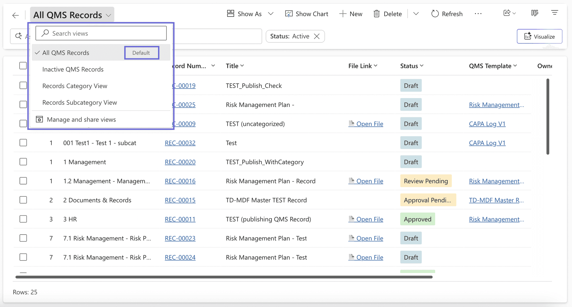The width and height of the screenshot is (572, 307).
Task: Click file icon in REC-00011 row
Action: click(351, 219)
